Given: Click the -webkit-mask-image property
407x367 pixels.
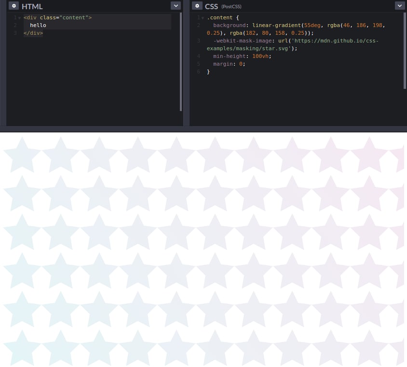Looking at the screenshot, I should point(243,41).
